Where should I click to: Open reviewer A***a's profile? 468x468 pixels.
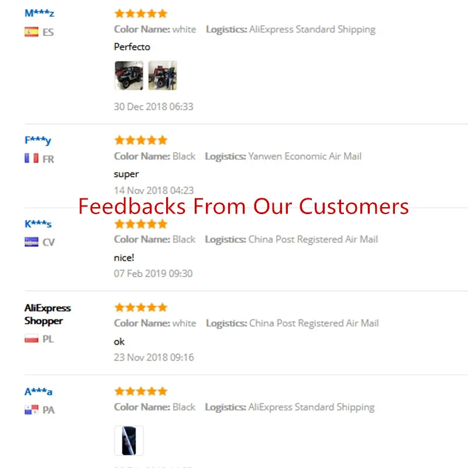(x=39, y=391)
